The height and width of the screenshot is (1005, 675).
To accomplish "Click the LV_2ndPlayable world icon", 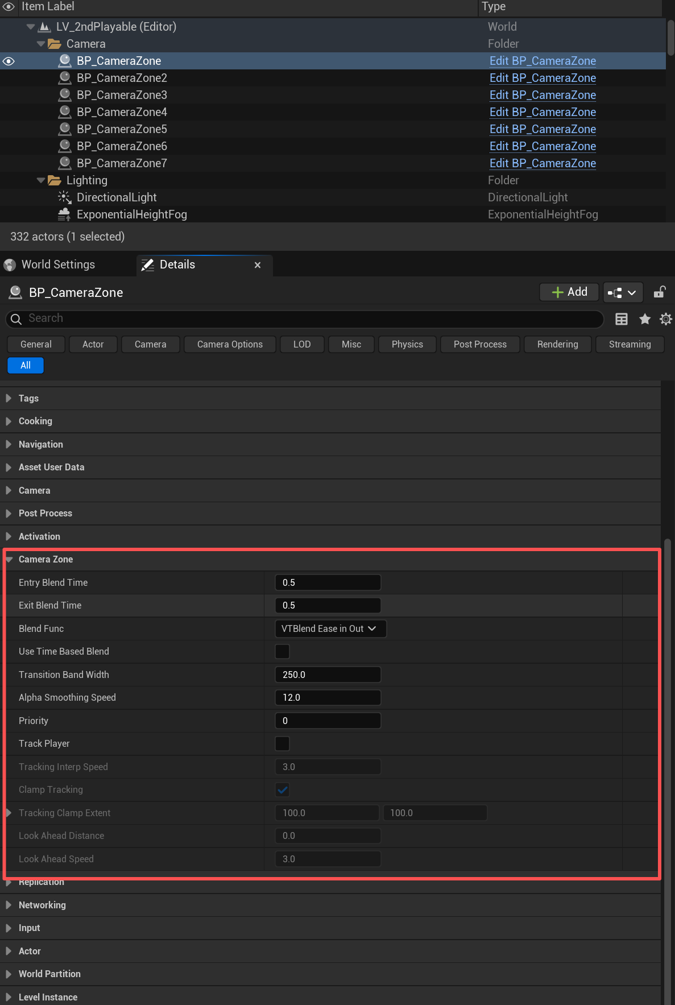I will pyautogui.click(x=45, y=27).
